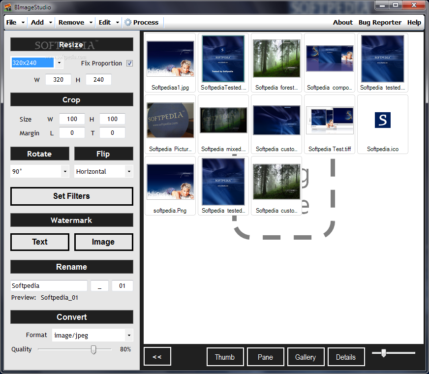
Task: Click the crop size W field
Action: click(x=72, y=119)
